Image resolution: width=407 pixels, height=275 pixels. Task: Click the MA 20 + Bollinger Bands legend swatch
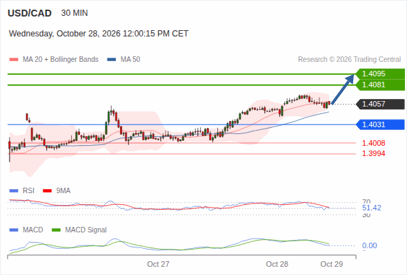click(x=14, y=60)
